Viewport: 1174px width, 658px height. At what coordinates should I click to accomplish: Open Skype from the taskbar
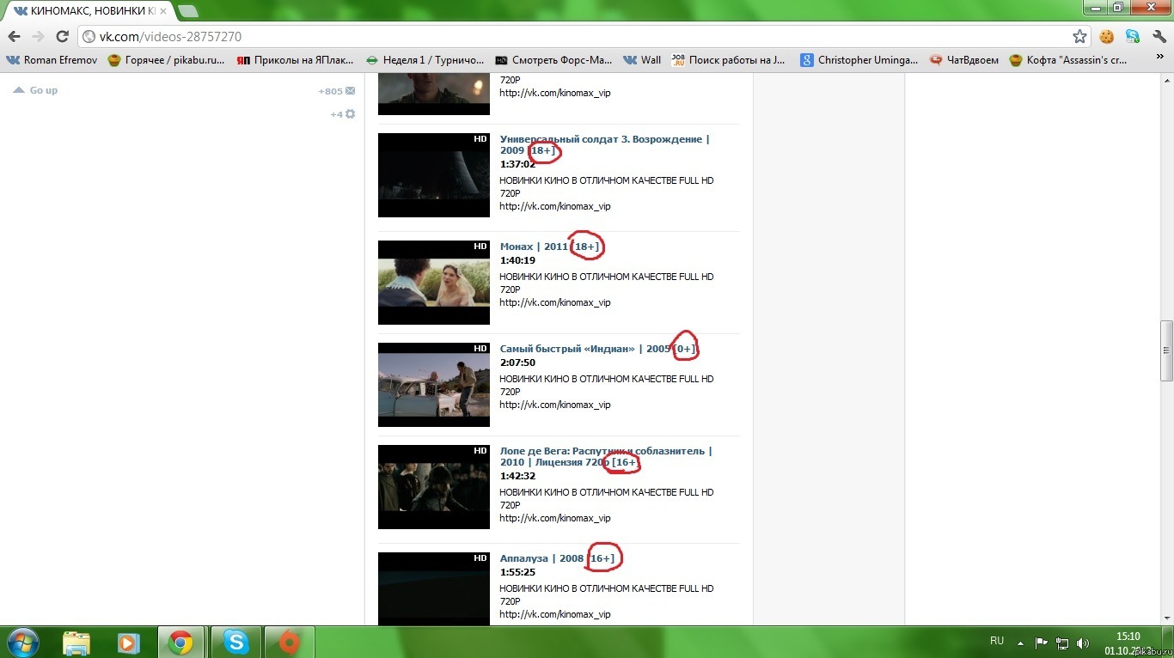coord(235,642)
